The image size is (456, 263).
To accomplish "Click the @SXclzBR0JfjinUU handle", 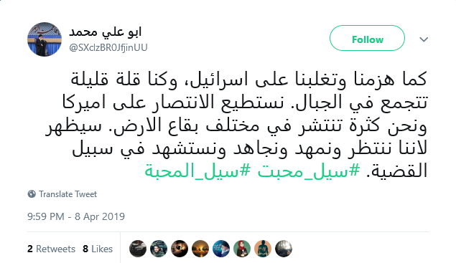I will tap(108, 47).
